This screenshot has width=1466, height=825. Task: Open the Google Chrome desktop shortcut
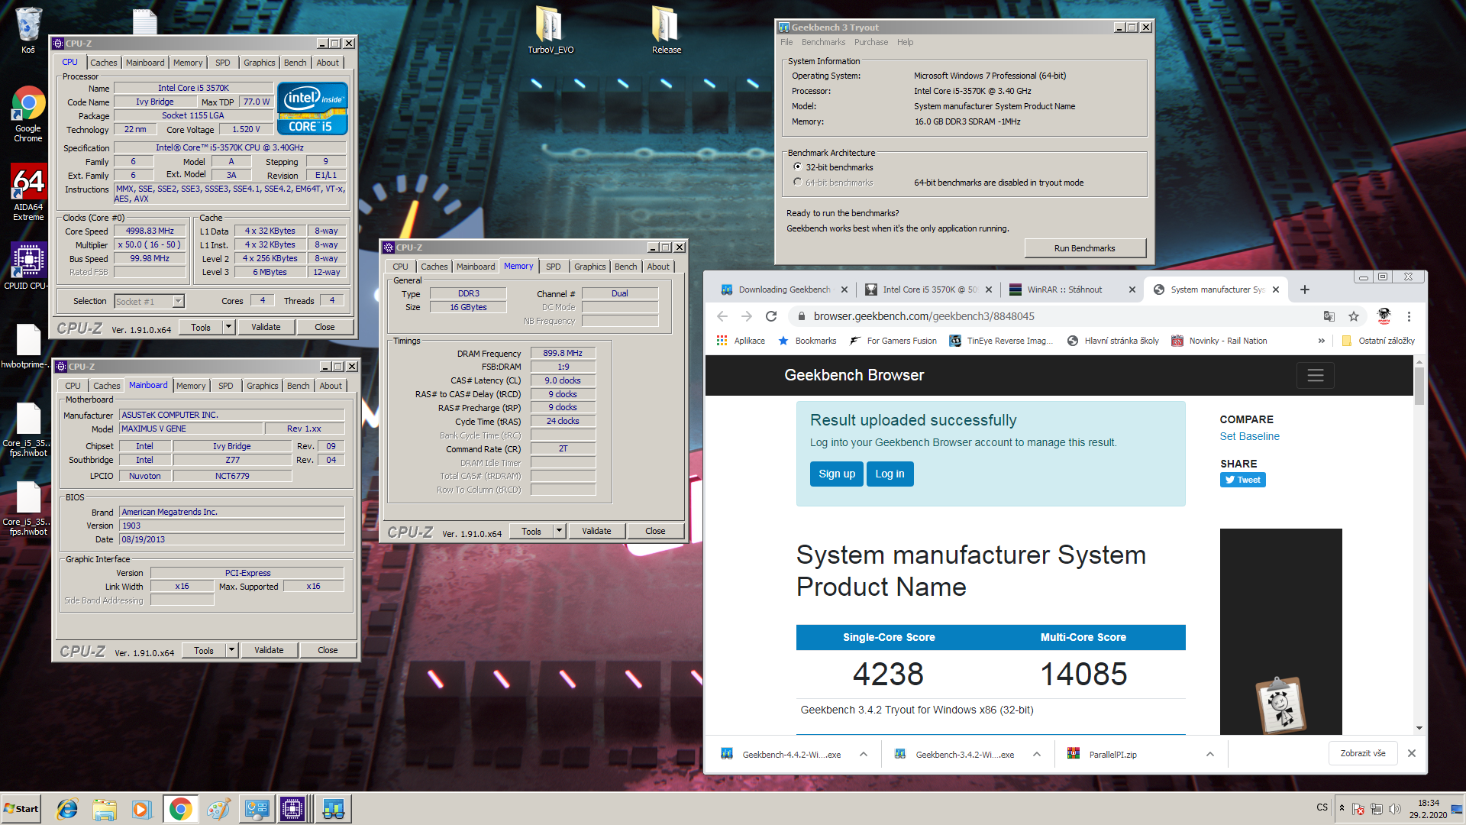click(x=28, y=114)
